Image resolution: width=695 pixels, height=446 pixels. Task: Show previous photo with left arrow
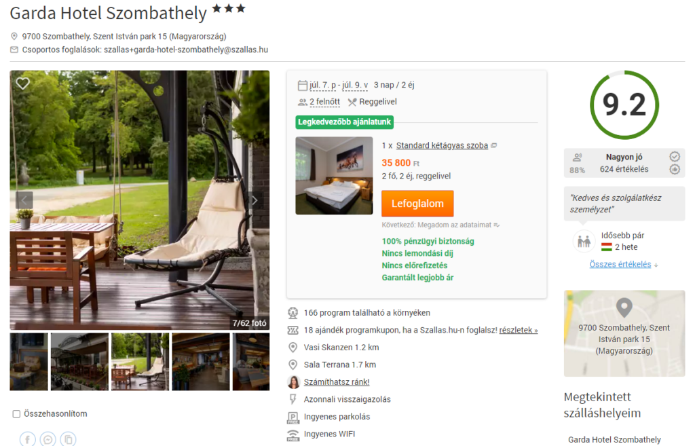click(x=24, y=200)
